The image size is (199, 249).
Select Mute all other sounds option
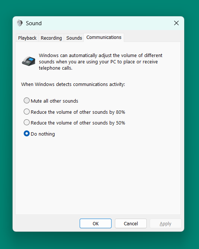pos(51,101)
